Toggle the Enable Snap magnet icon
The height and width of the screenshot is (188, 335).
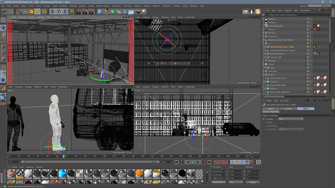pos(3,88)
